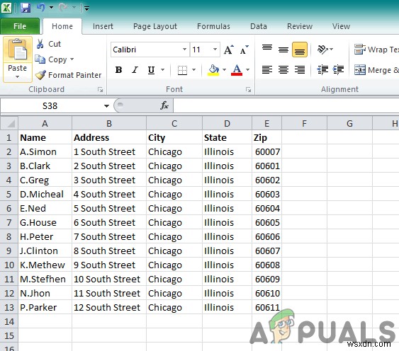Open the File tab
Image resolution: width=399 pixels, height=351 pixels.
(20, 26)
